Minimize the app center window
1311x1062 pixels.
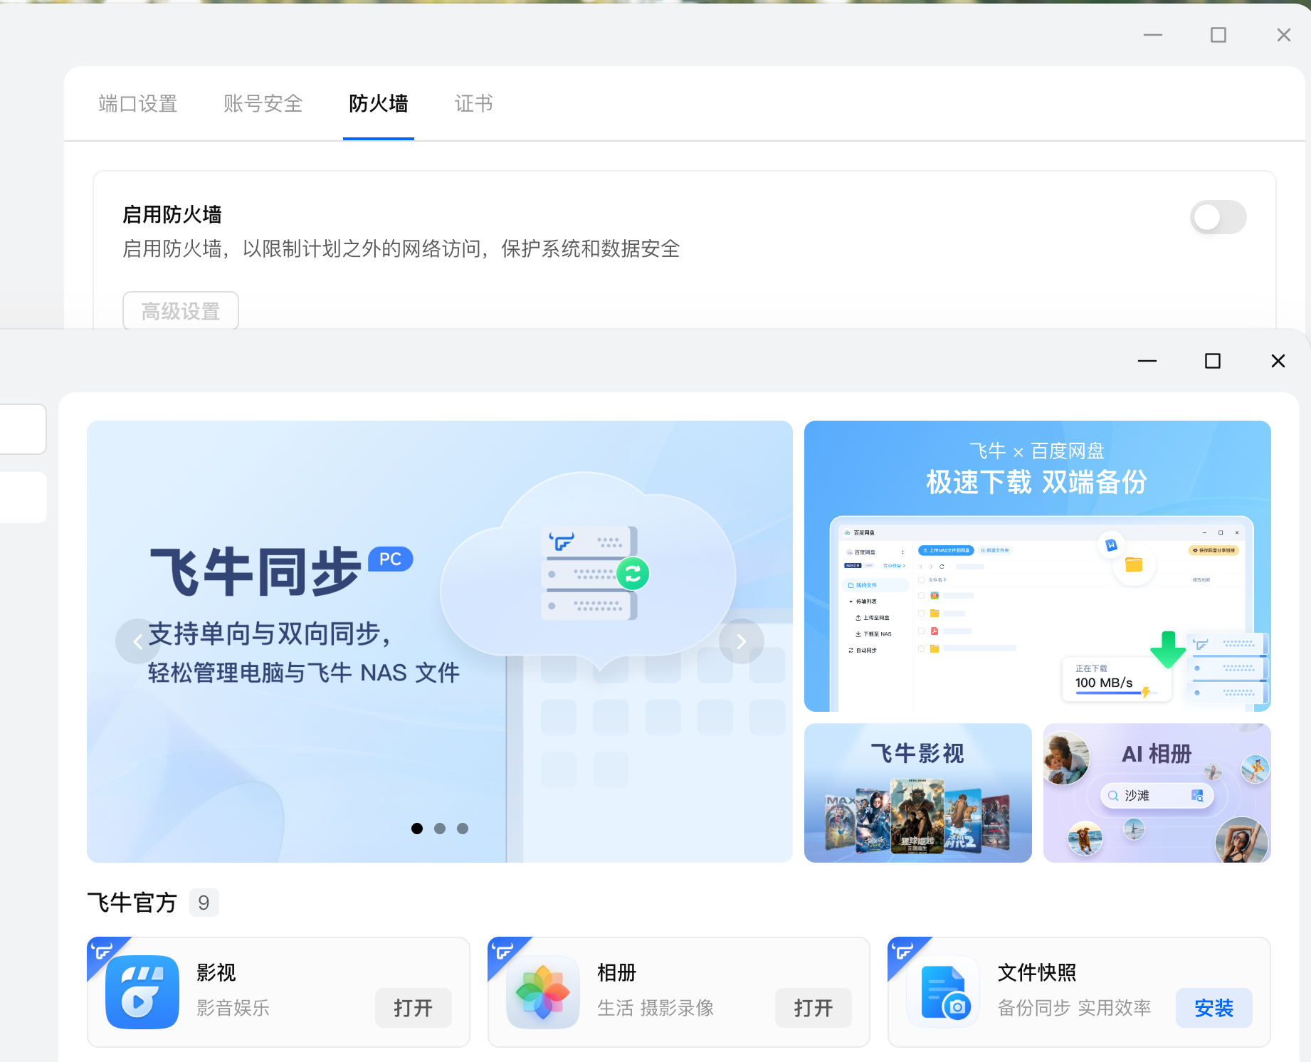tap(1147, 361)
